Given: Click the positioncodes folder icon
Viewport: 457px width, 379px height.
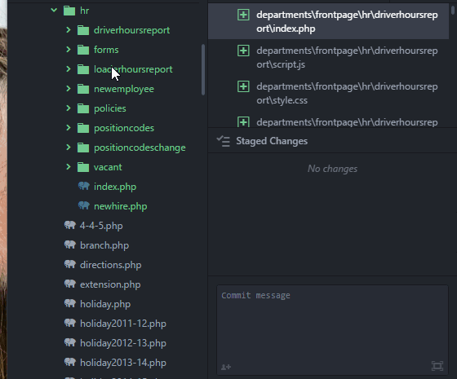Looking at the screenshot, I should click(83, 128).
